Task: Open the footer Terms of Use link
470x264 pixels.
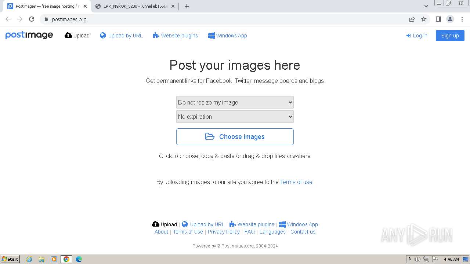Action: [188, 232]
